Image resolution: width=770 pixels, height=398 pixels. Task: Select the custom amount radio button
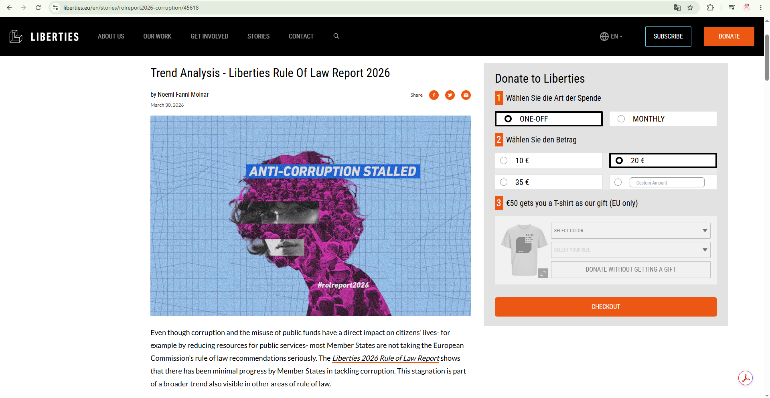tap(618, 183)
